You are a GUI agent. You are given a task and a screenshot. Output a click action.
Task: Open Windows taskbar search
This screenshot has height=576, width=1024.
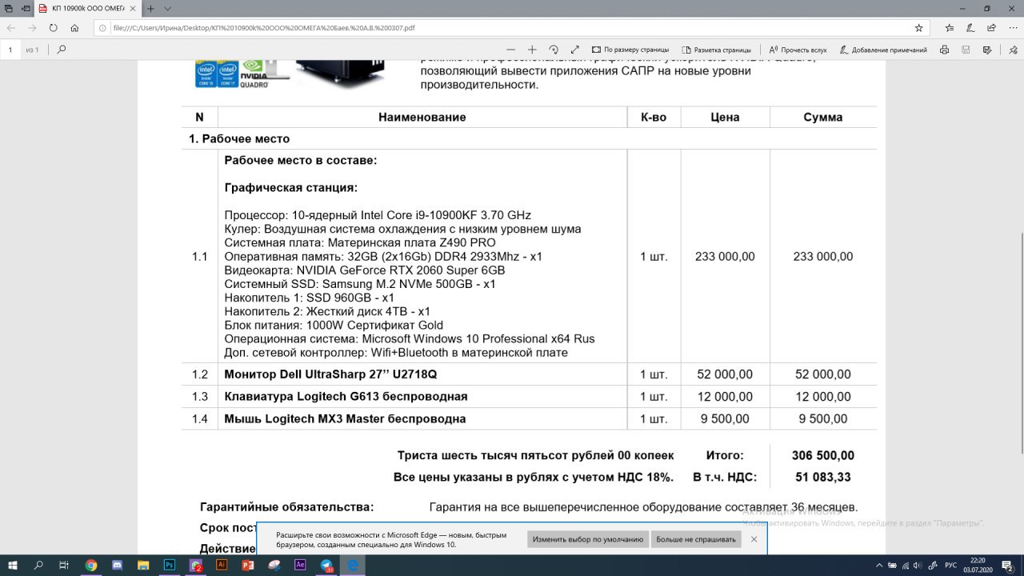point(38,565)
